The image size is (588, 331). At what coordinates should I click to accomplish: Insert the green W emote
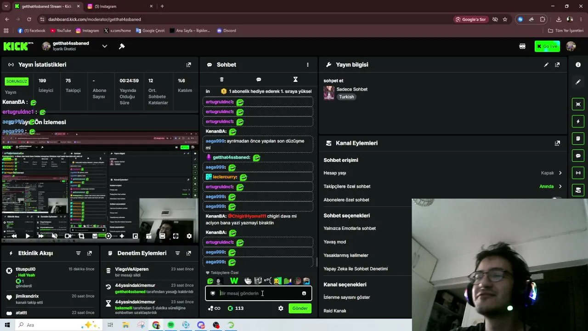click(234, 281)
